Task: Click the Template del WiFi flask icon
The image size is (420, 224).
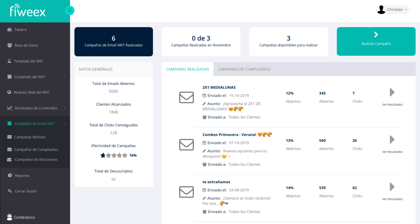Action: click(x=9, y=61)
